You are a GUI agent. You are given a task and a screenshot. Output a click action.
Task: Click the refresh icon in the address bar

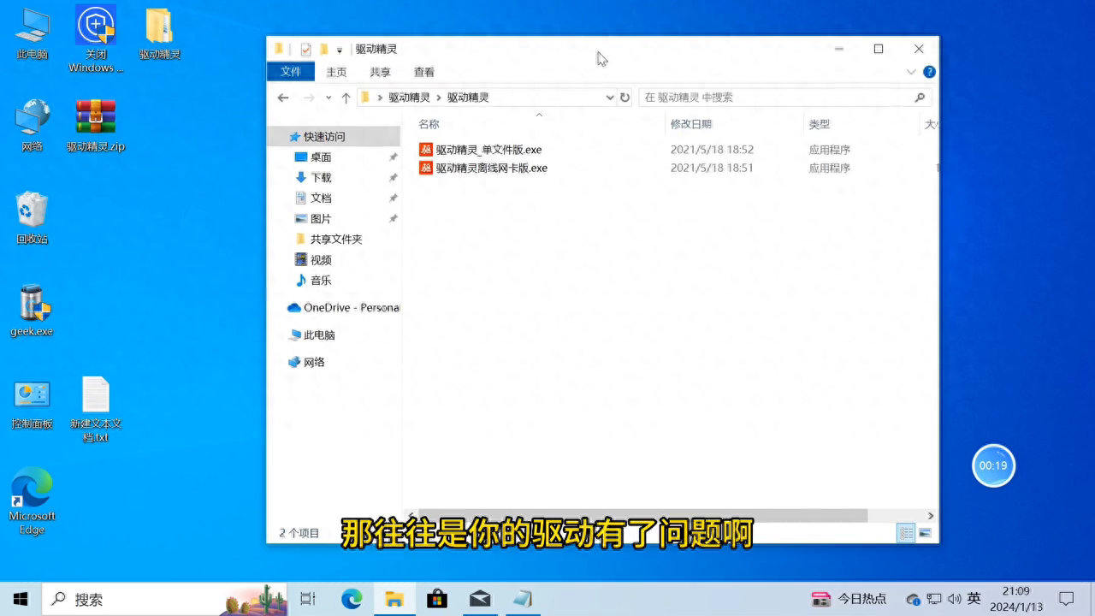pyautogui.click(x=624, y=98)
